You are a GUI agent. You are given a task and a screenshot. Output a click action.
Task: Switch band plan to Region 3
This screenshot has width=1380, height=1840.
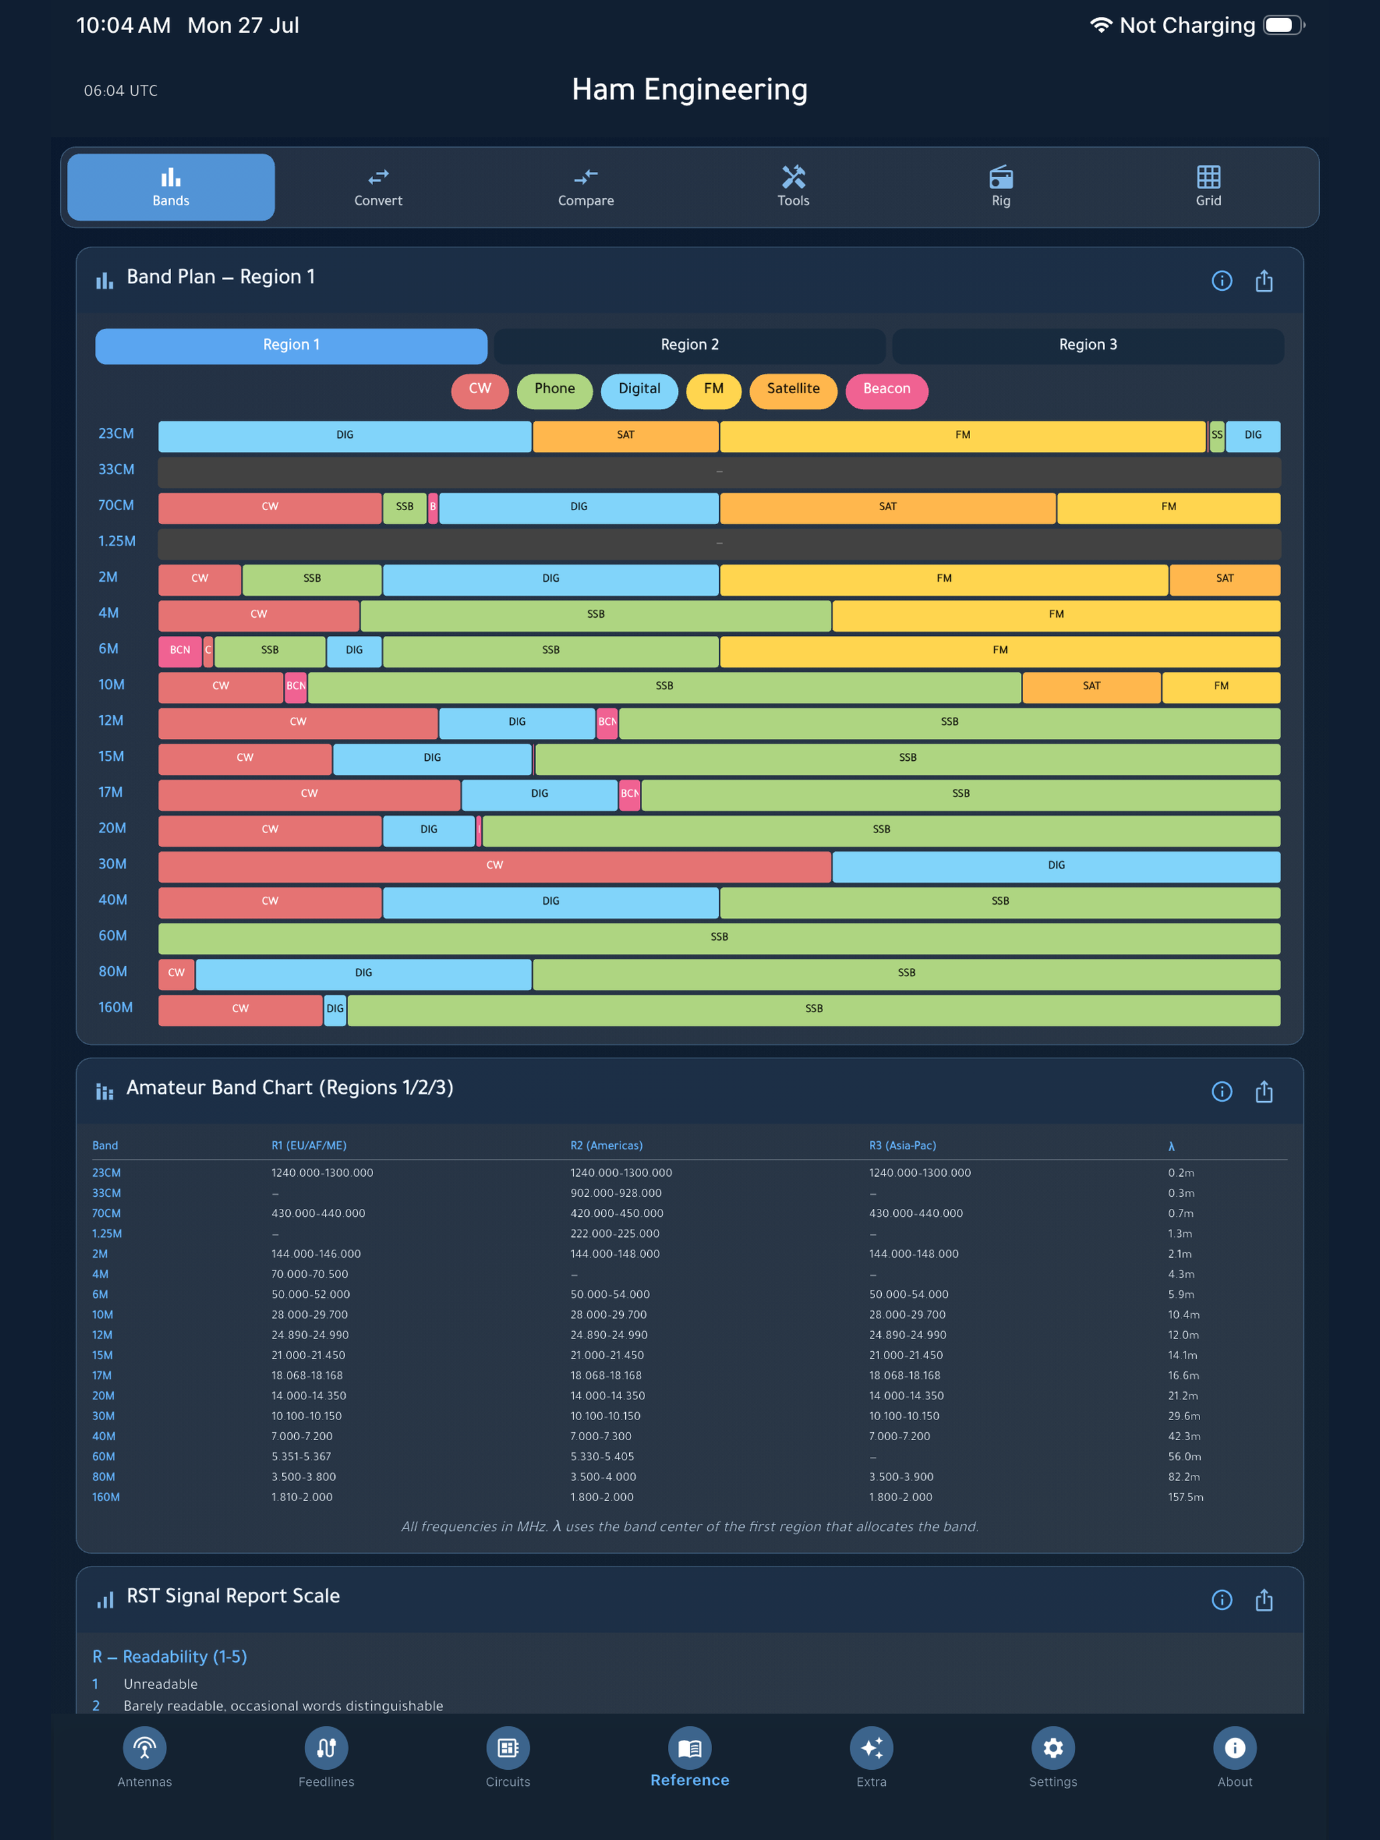click(1088, 345)
